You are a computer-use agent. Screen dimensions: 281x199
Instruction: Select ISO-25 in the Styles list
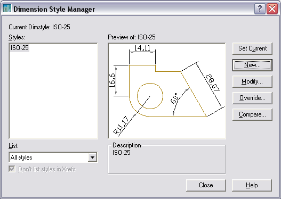coord(20,48)
